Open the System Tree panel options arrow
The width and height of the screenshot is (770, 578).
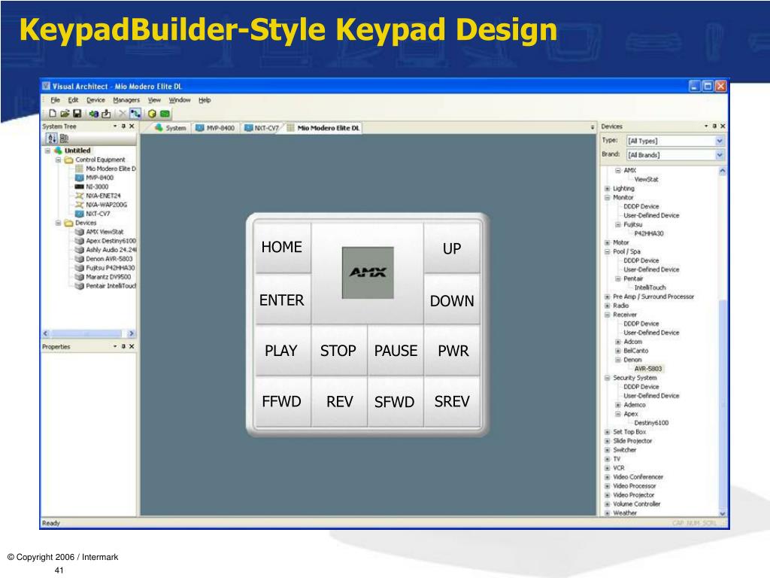point(115,126)
